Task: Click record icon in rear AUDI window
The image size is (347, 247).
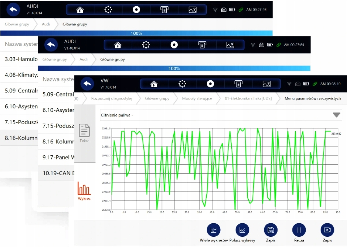Action: point(136,10)
